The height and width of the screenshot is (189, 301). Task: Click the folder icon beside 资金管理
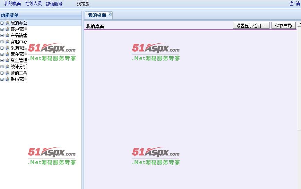[8, 60]
